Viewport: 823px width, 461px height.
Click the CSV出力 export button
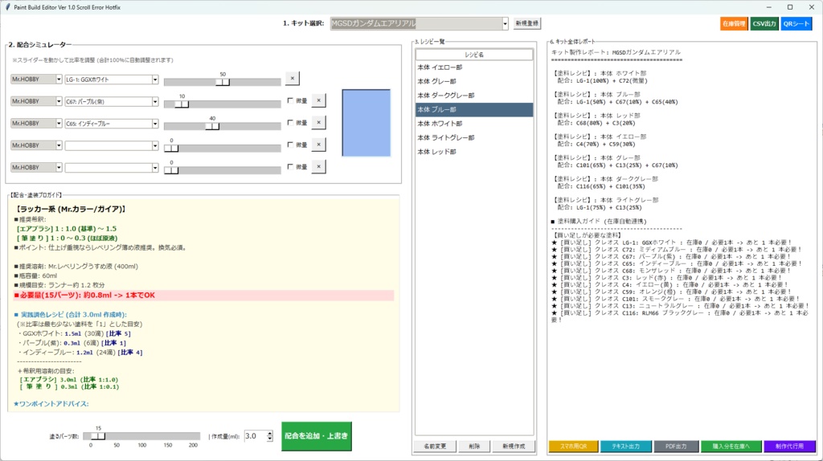(x=764, y=24)
